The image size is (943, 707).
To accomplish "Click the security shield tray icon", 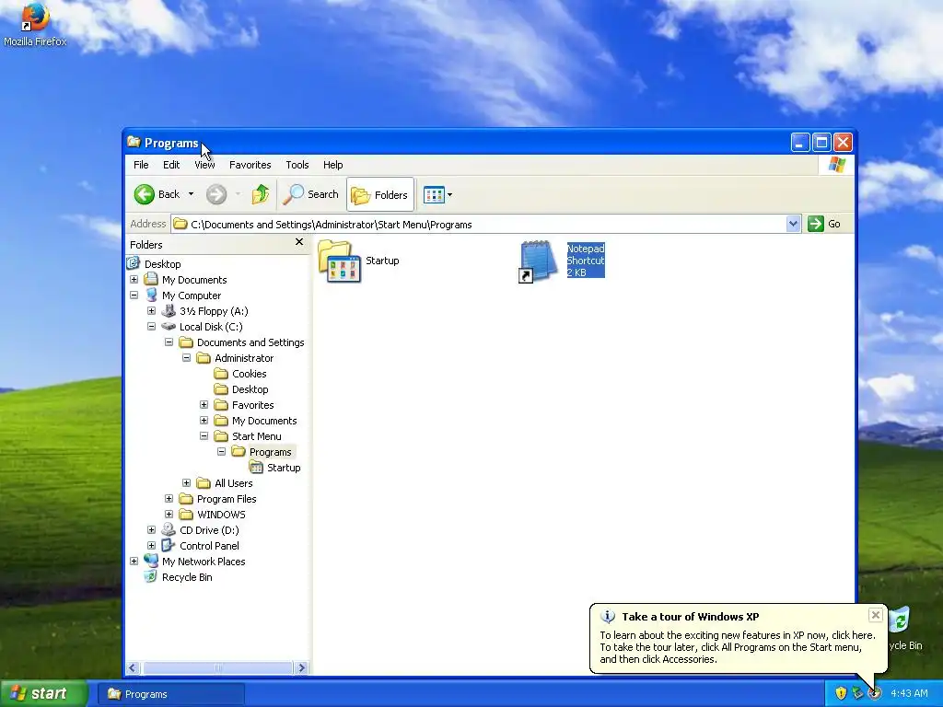I will tap(841, 693).
